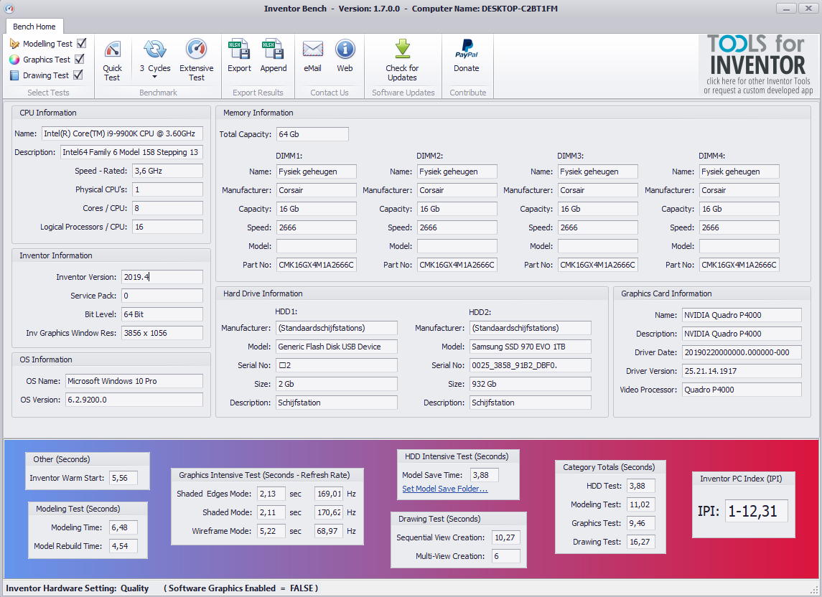This screenshot has width=822, height=597.
Task: Check for software updates
Action: point(402,61)
